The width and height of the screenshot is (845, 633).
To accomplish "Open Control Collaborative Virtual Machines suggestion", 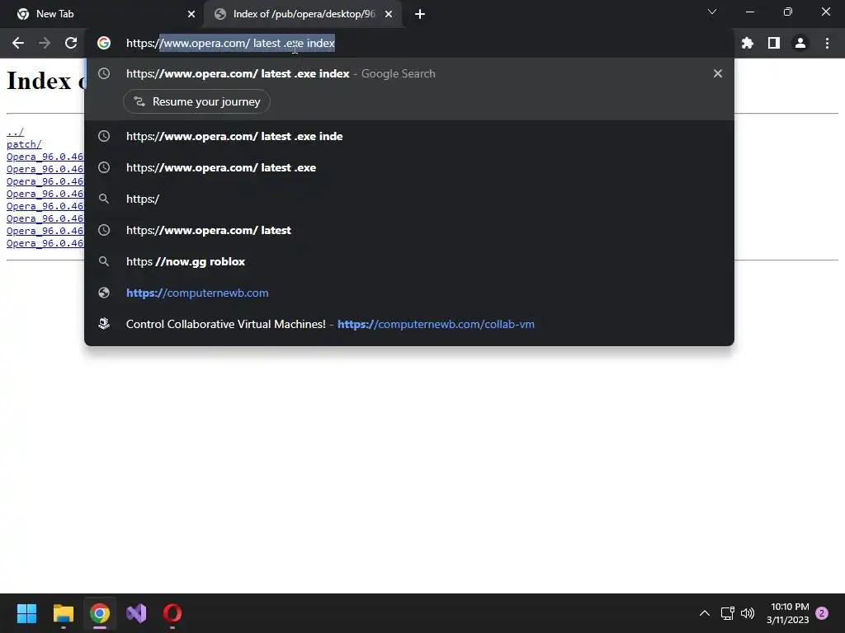I will (409, 324).
